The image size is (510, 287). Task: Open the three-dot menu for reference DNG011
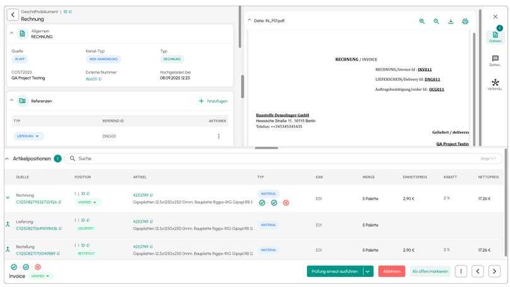219,136
